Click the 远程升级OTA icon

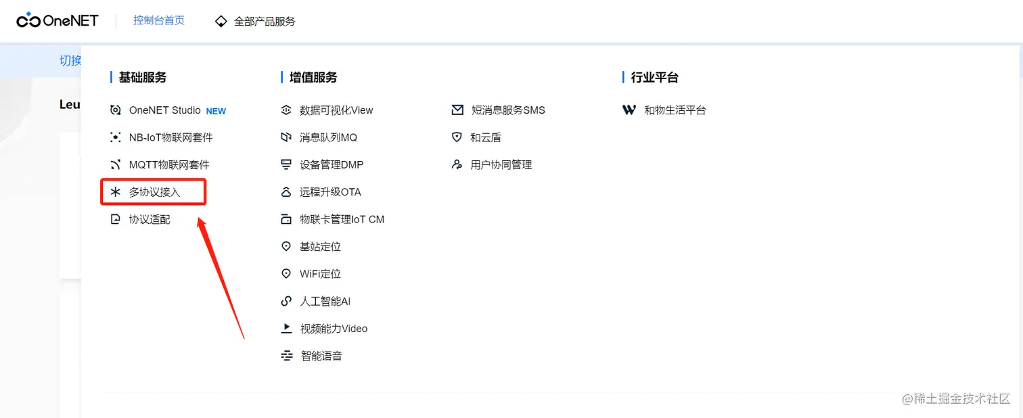coord(286,192)
